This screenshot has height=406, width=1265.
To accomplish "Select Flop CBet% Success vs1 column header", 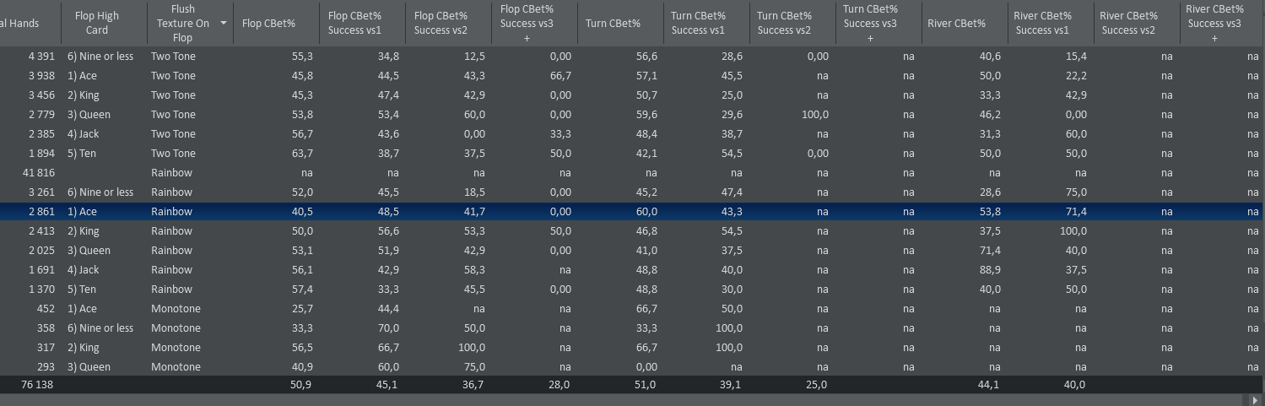I will (x=354, y=23).
